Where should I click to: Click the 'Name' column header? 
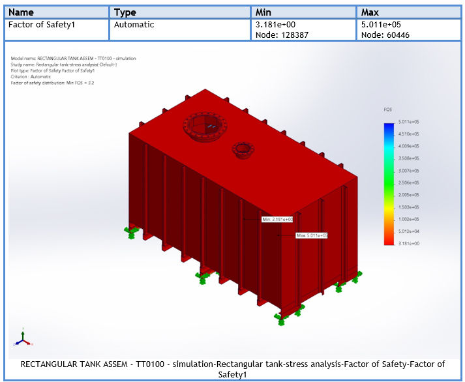point(56,12)
